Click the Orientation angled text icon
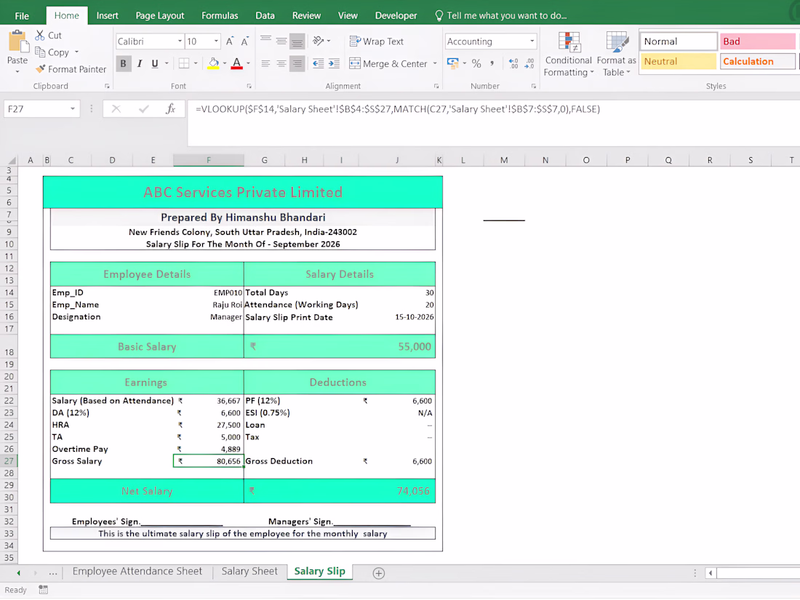Image resolution: width=800 pixels, height=600 pixels. pyautogui.click(x=319, y=41)
